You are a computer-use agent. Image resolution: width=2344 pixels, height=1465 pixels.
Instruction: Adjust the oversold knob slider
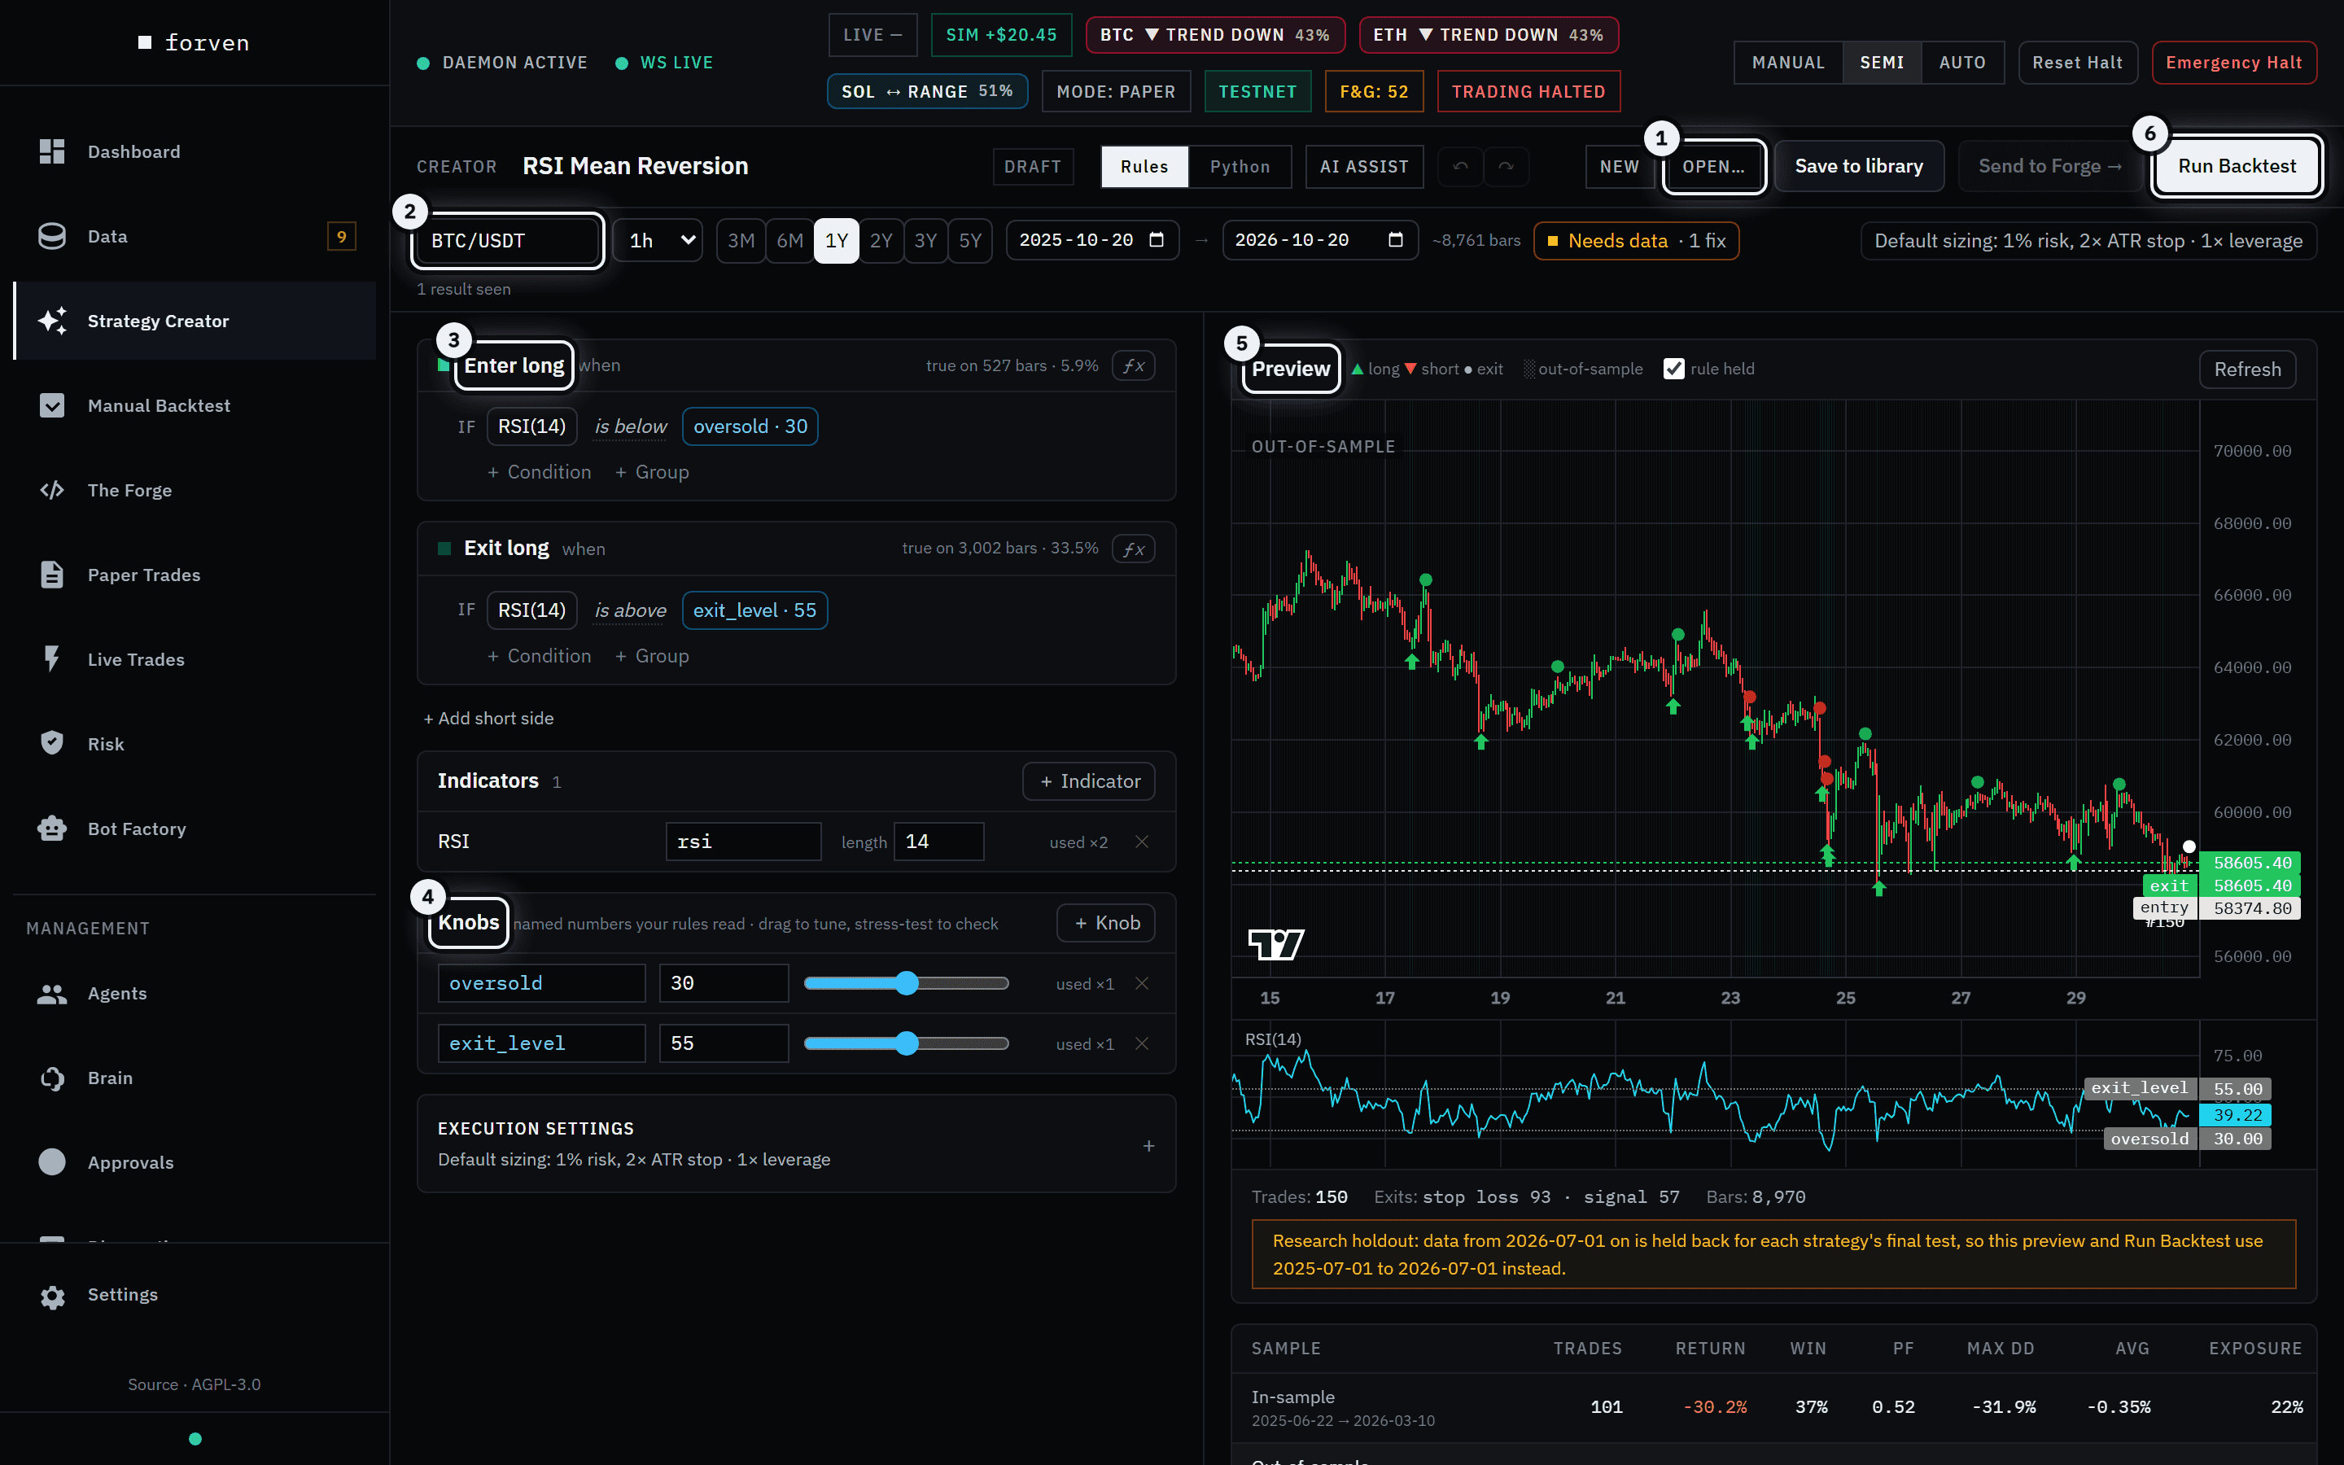(x=906, y=983)
